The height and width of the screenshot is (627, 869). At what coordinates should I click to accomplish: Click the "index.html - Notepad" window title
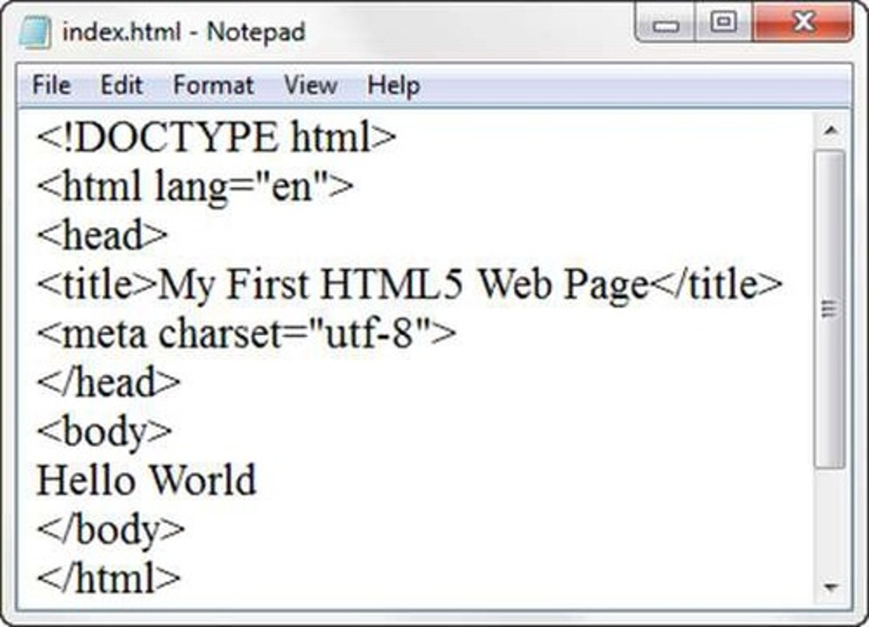[184, 32]
